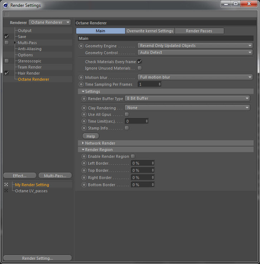260x264 pixels.
Task: Toggle the Geometry Engine animation dot
Action: [81, 46]
